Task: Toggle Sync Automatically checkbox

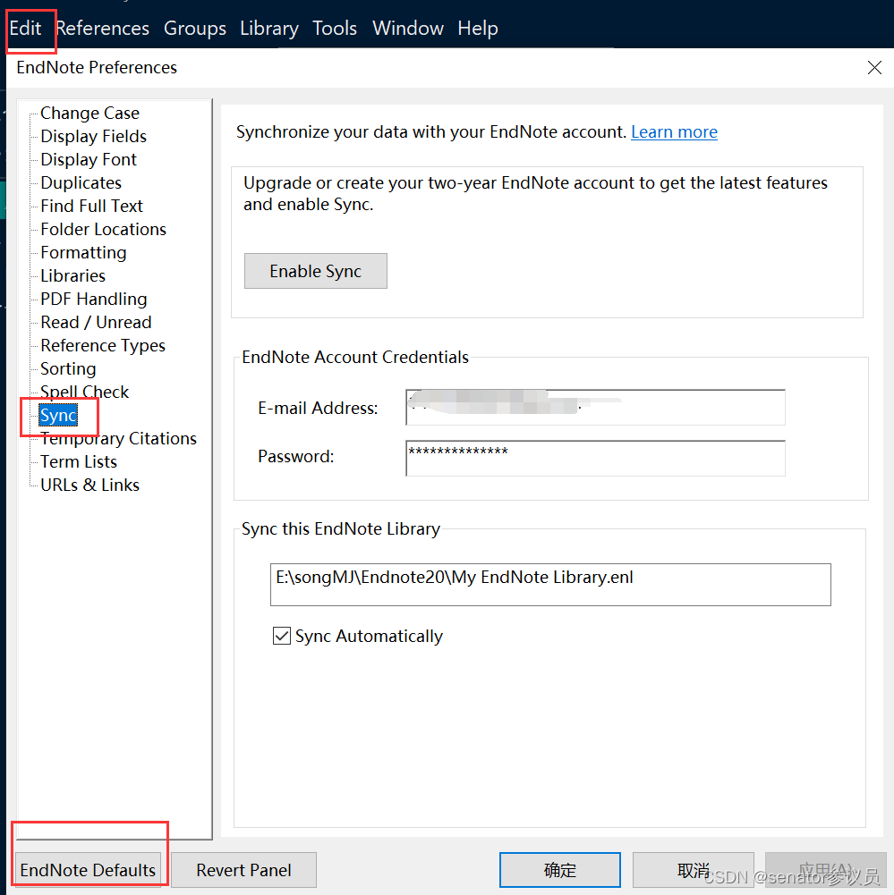Action: [x=282, y=636]
